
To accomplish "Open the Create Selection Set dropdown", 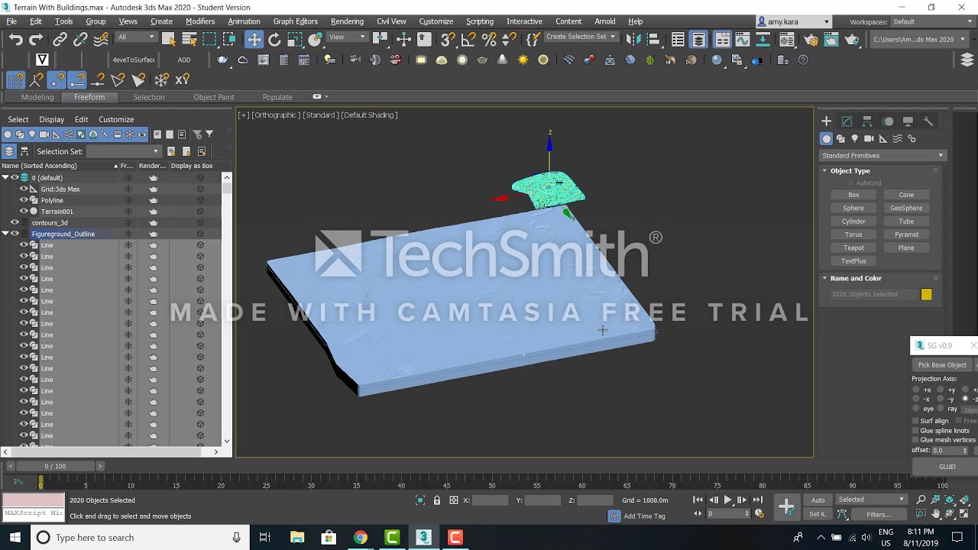I will pos(581,37).
